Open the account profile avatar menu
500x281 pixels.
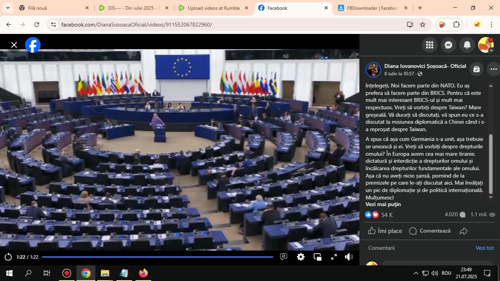tap(486, 45)
